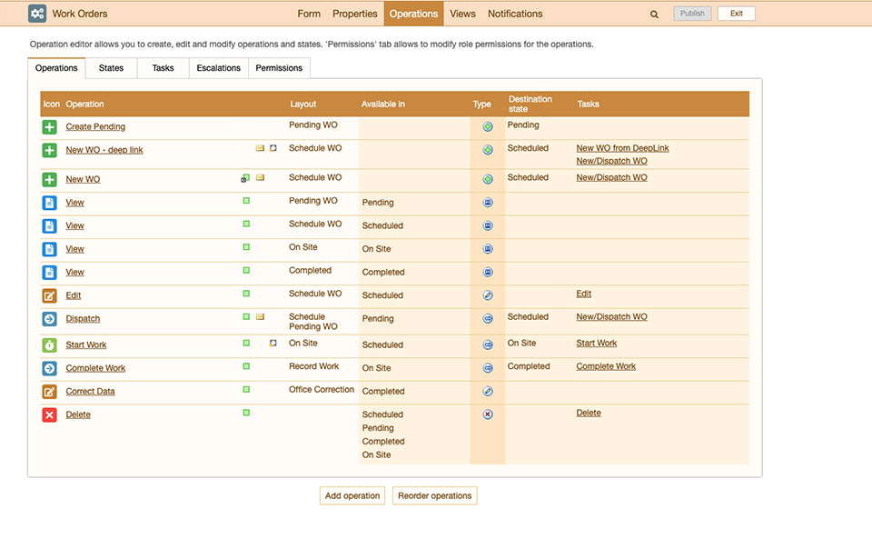Click the orange pencil icon beside Correct Data
This screenshot has height=549, width=872.
(x=49, y=392)
